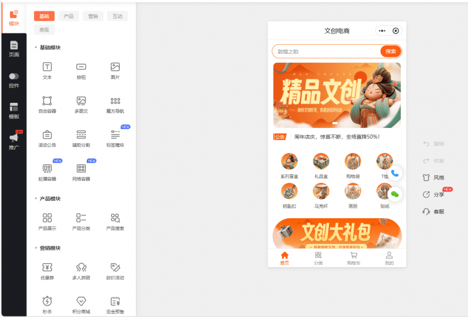Collapse the 营销模块 section
Viewport: 468px width, 317px height.
click(36, 248)
